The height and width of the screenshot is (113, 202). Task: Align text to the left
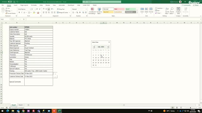pos(44,13)
